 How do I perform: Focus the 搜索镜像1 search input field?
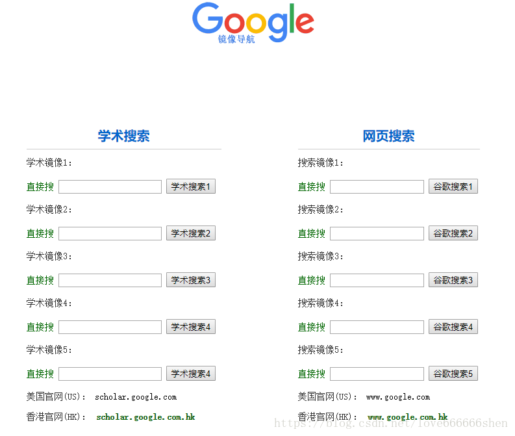click(377, 186)
